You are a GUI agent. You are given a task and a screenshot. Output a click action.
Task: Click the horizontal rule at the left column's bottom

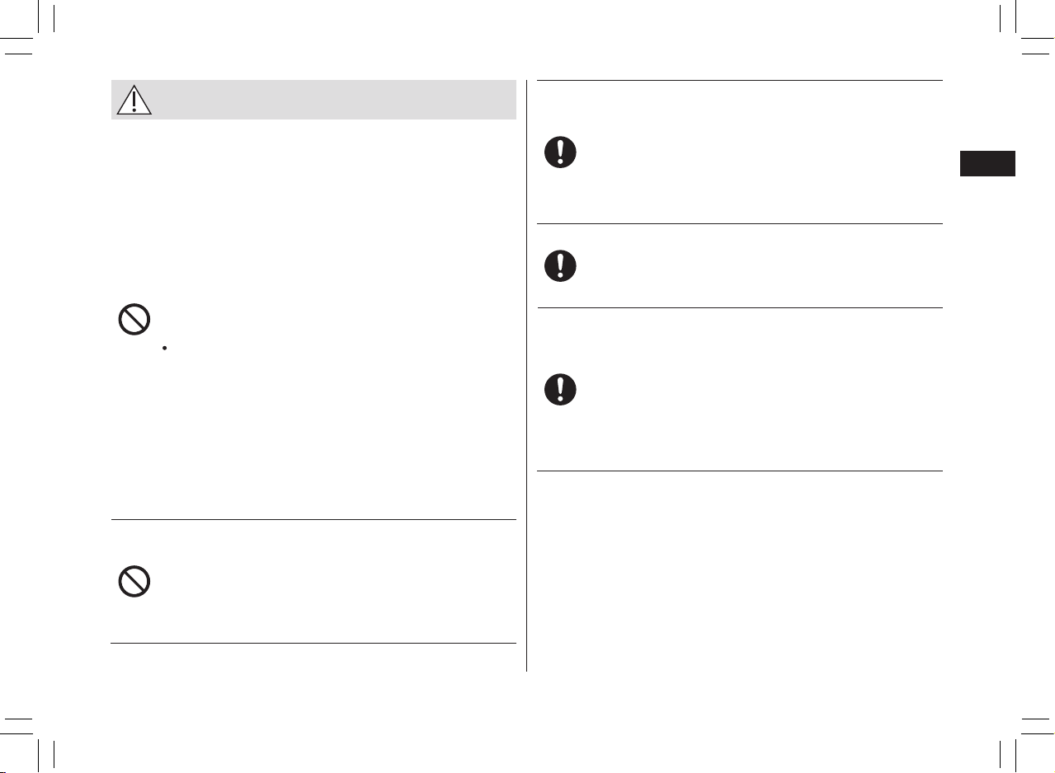pyautogui.click(x=313, y=643)
